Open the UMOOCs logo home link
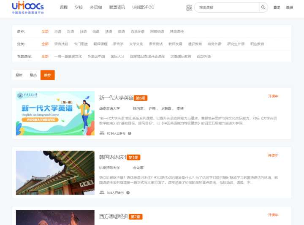The width and height of the screenshot is (304, 225). point(28,8)
